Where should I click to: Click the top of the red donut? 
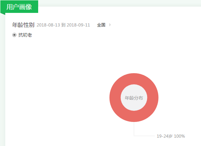click(x=134, y=79)
